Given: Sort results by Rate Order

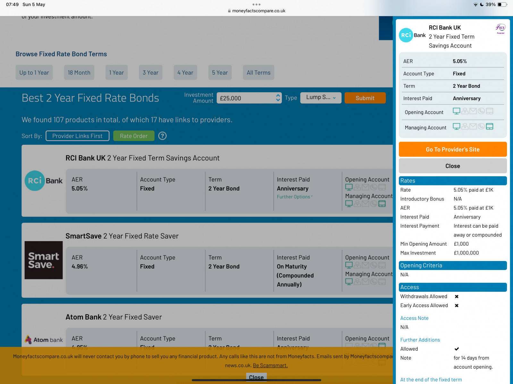Looking at the screenshot, I should coord(134,136).
